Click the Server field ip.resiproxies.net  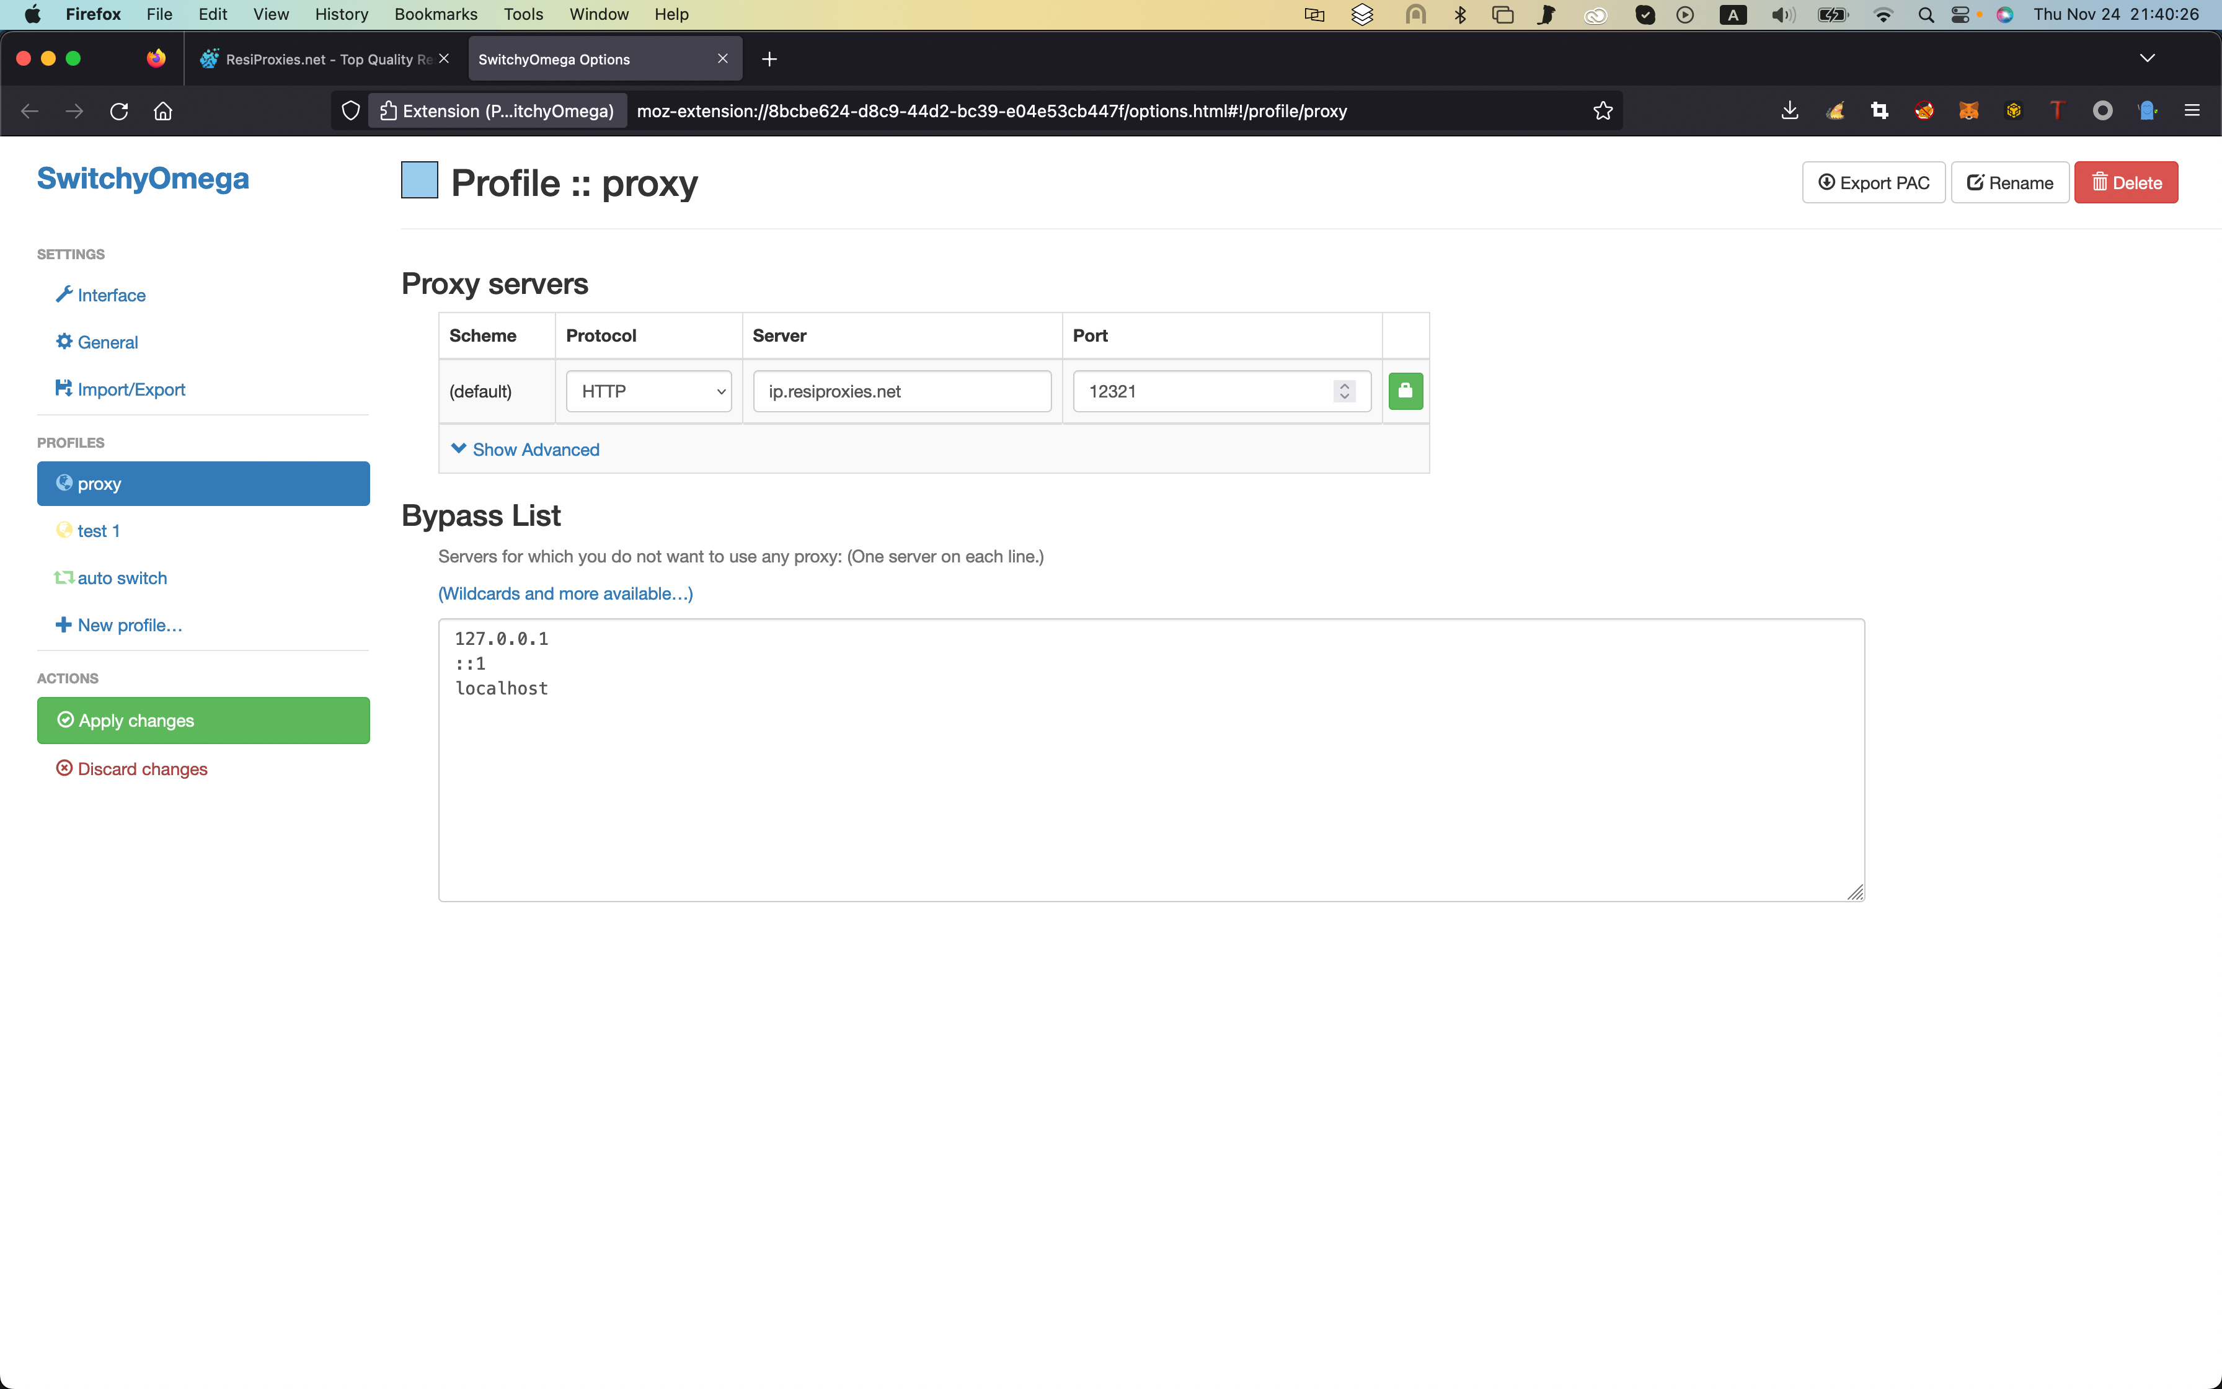point(901,391)
